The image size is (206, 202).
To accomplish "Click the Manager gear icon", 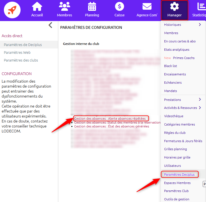I will pyautogui.click(x=174, y=6).
